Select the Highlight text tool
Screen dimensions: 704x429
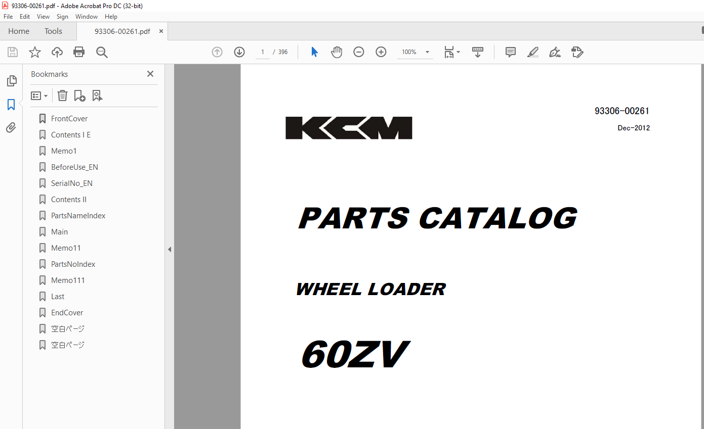(x=532, y=52)
